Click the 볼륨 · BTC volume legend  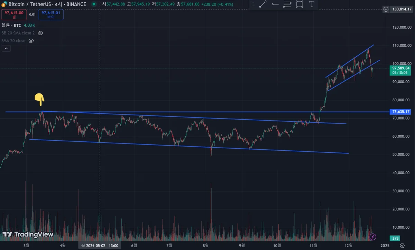point(11,25)
